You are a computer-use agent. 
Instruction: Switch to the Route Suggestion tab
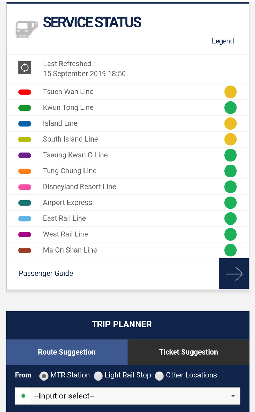point(67,352)
